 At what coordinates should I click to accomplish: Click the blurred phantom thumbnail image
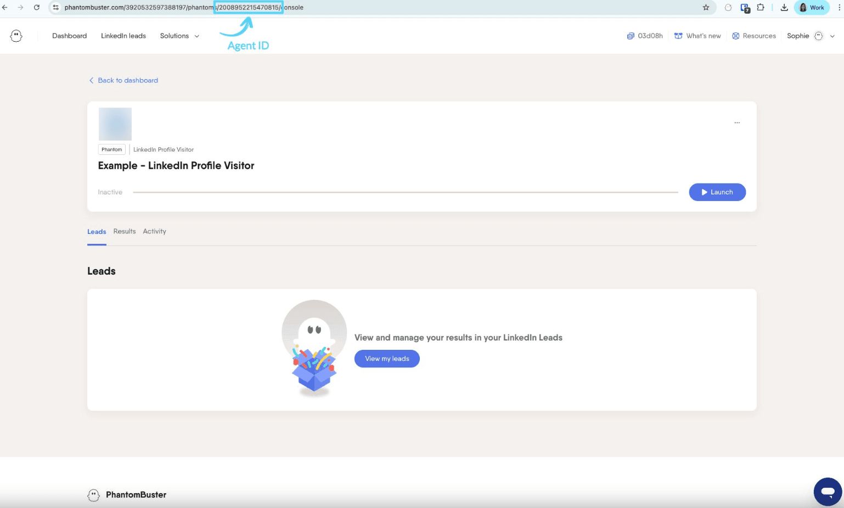(x=115, y=124)
